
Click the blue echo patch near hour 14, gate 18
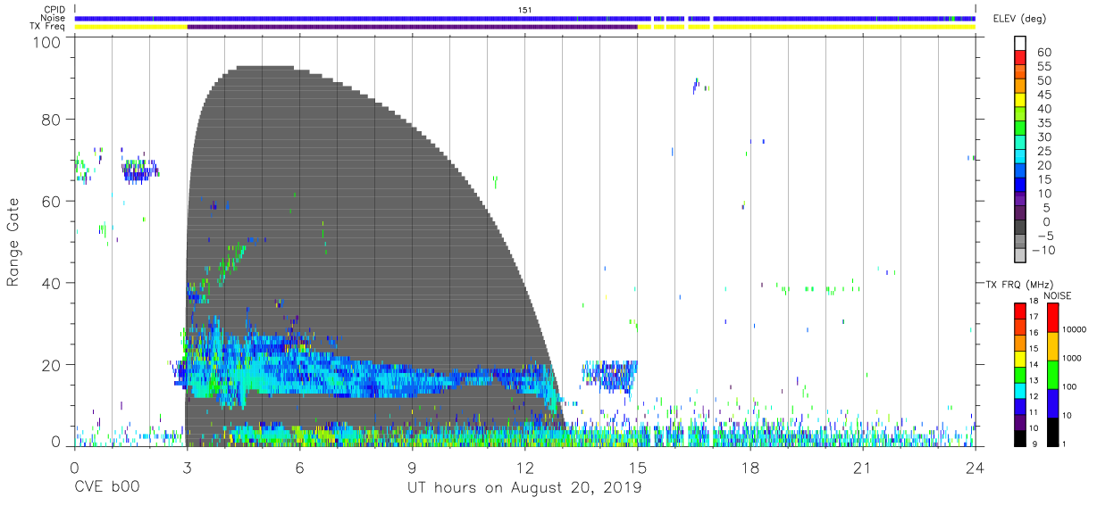609,375
